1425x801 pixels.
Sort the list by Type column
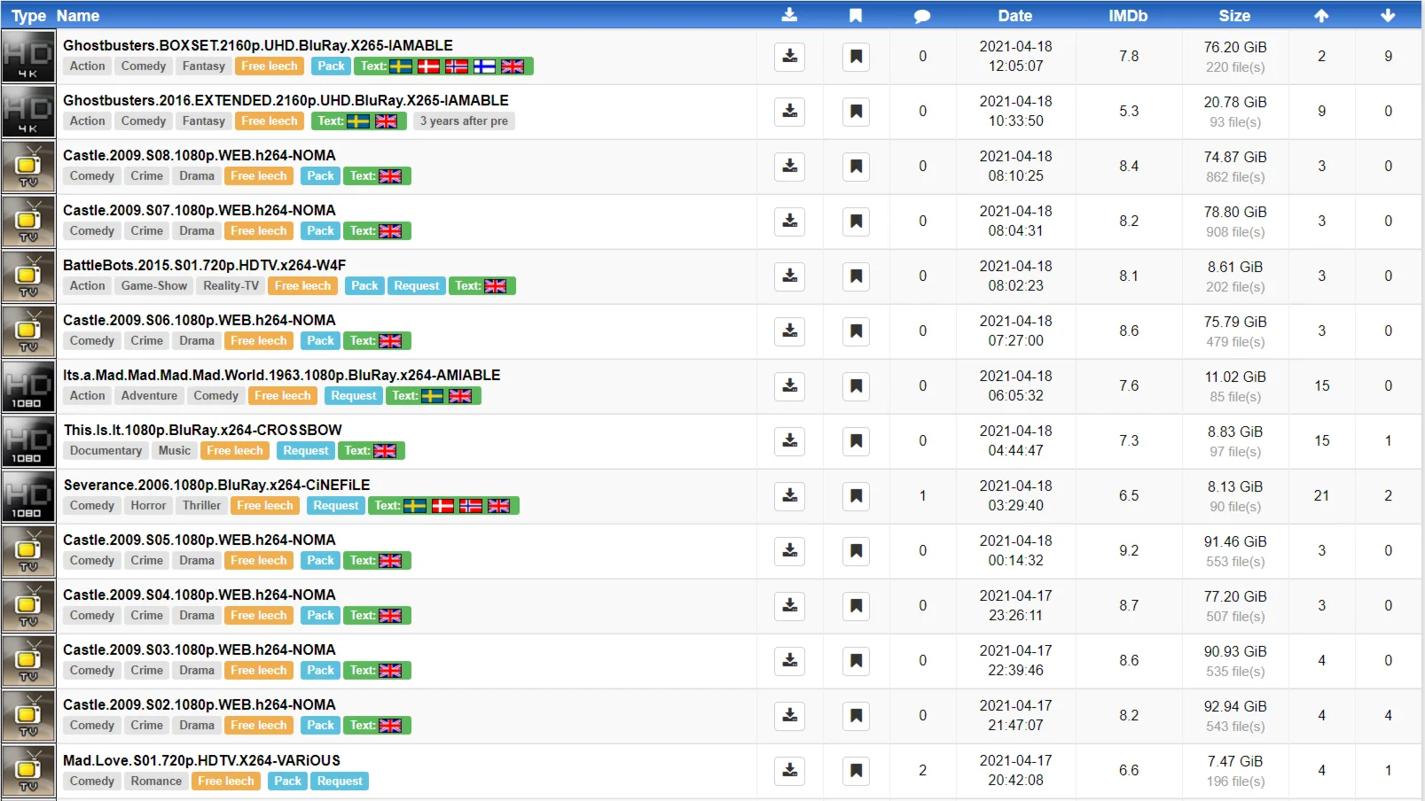pyautogui.click(x=28, y=15)
